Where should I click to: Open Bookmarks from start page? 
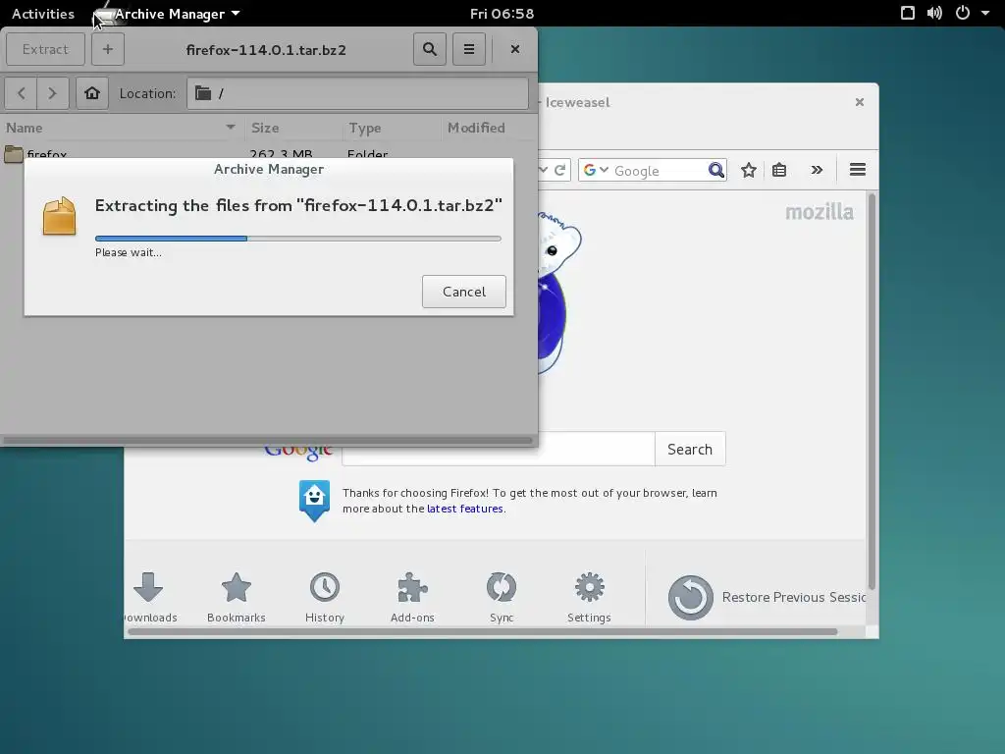click(236, 598)
